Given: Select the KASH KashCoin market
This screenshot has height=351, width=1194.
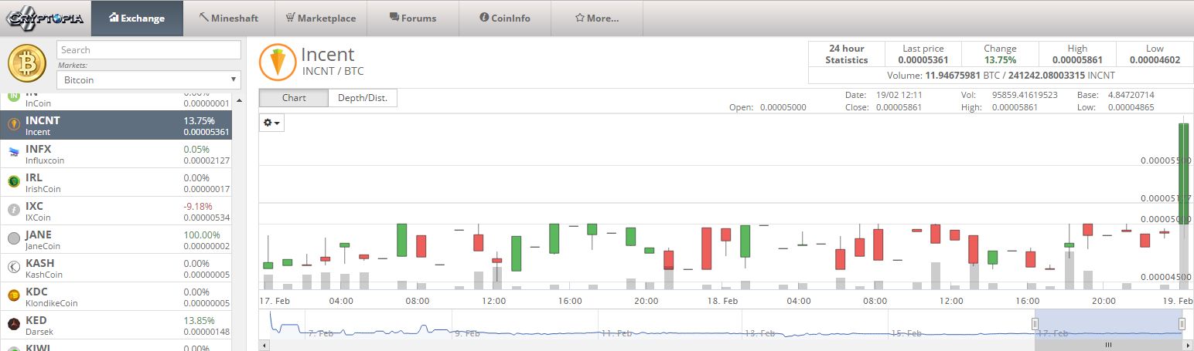Looking at the screenshot, I should tap(115, 268).
